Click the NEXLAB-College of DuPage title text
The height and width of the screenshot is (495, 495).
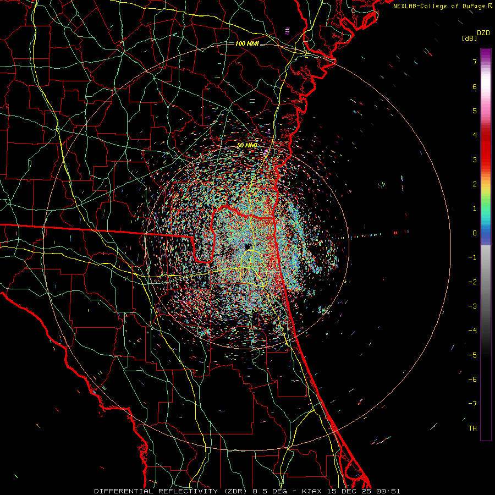tap(442, 6)
